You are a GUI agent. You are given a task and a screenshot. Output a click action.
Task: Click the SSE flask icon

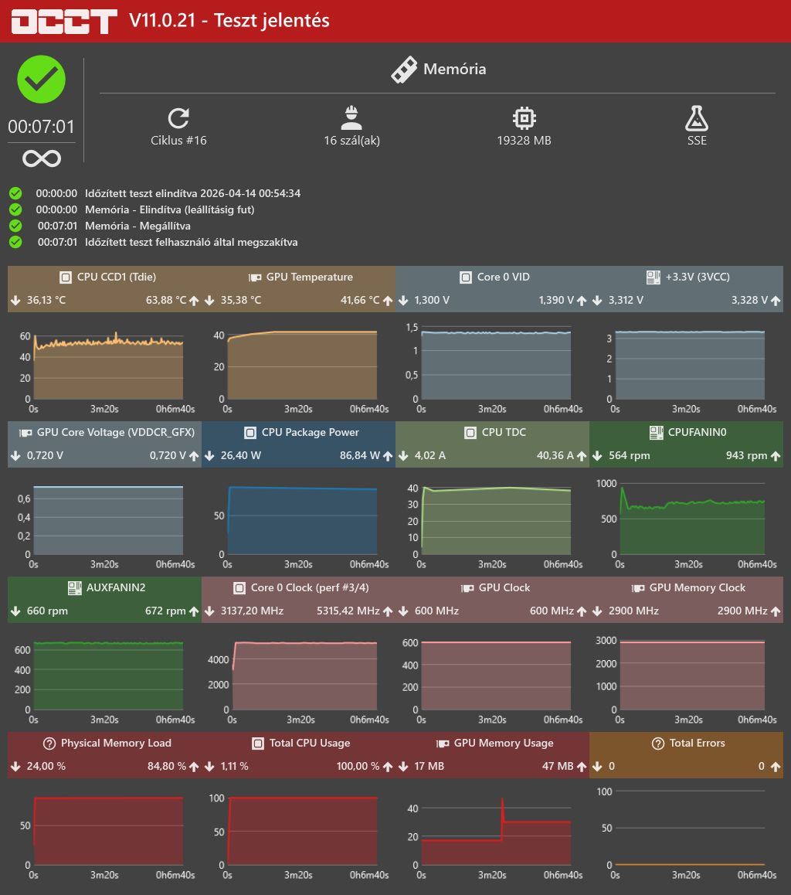point(696,118)
